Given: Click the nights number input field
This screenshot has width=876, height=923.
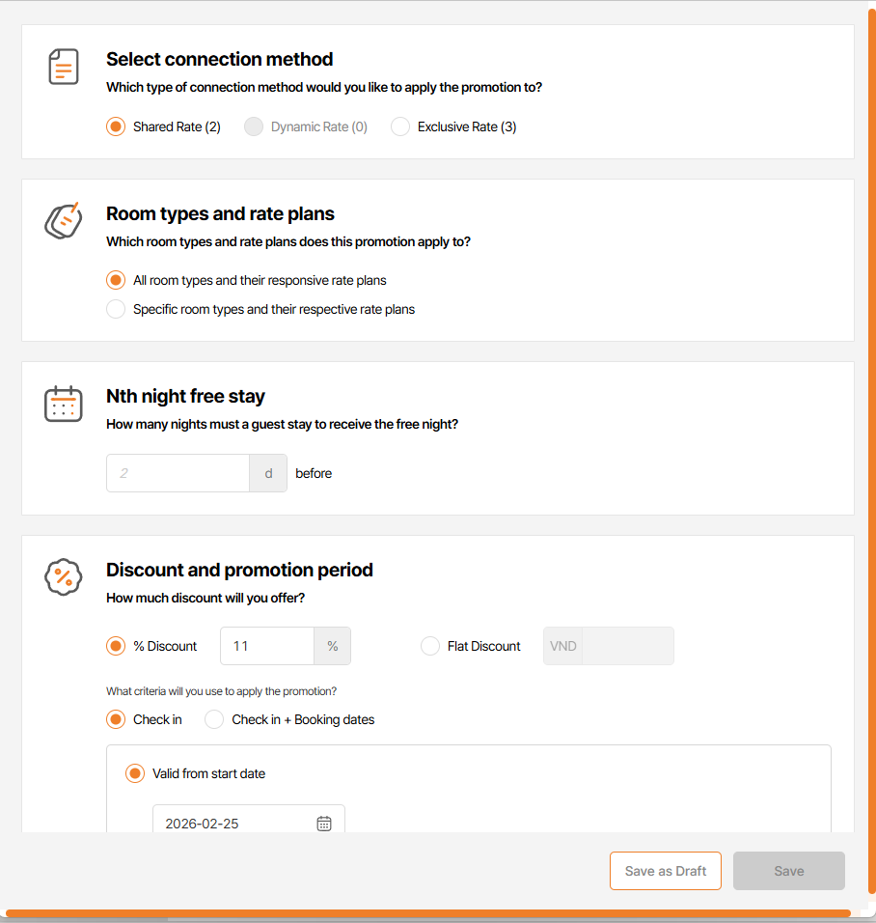Looking at the screenshot, I should pos(178,473).
